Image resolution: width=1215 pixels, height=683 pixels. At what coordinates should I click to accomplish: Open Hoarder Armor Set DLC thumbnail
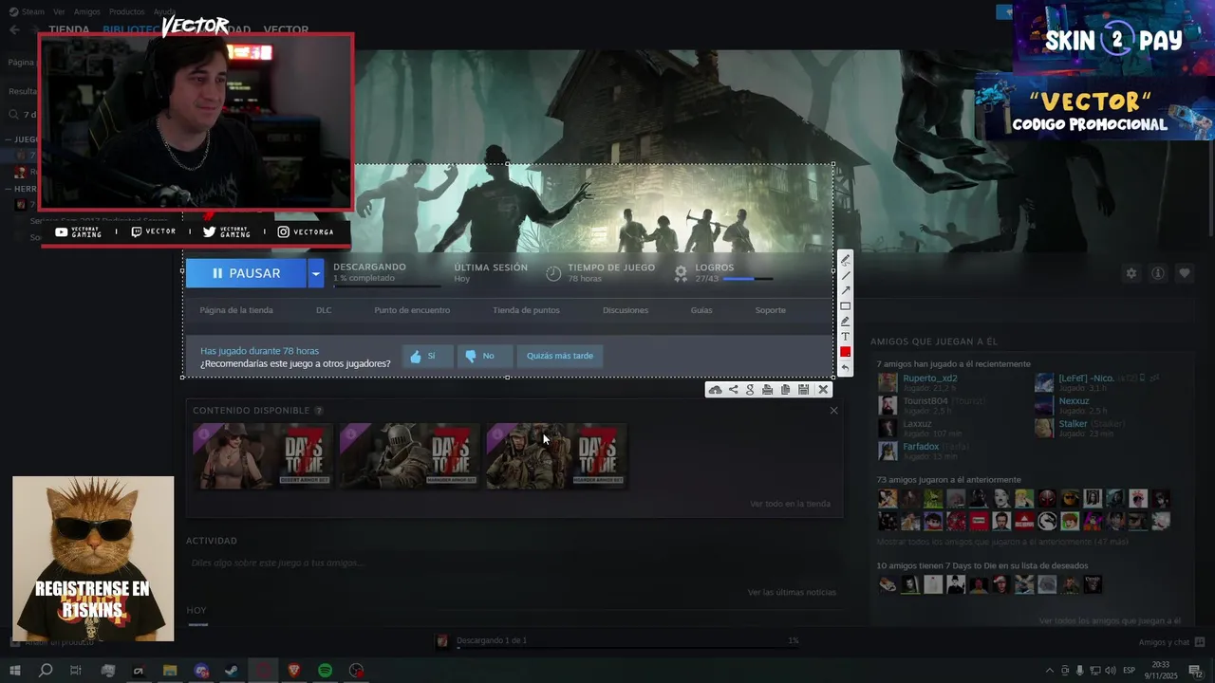(555, 456)
